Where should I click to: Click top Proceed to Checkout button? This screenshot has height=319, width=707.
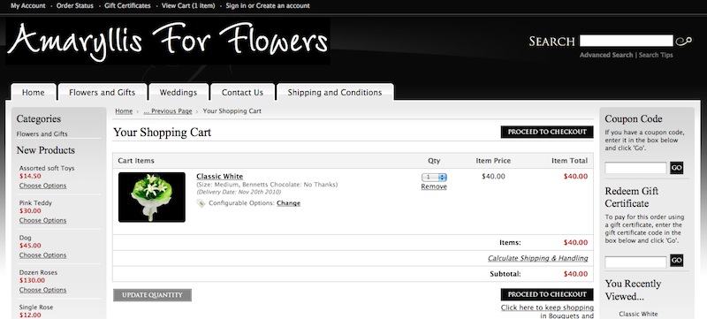547,132
